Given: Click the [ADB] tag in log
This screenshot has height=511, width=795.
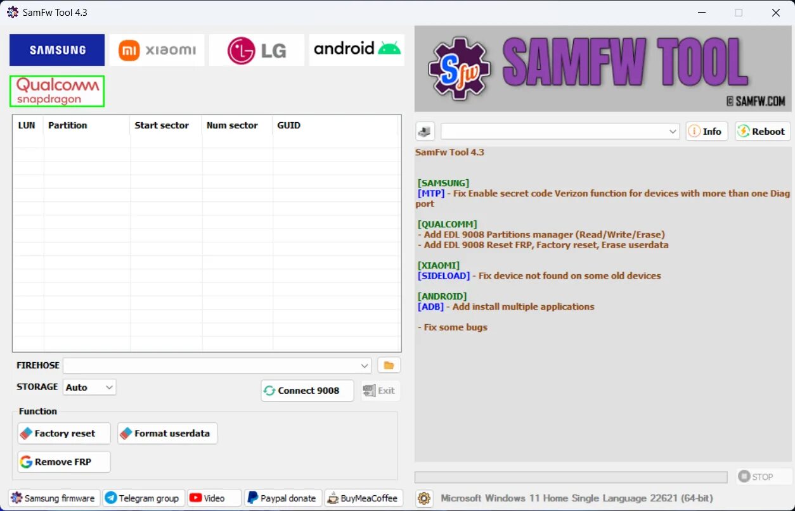Looking at the screenshot, I should coord(431,306).
